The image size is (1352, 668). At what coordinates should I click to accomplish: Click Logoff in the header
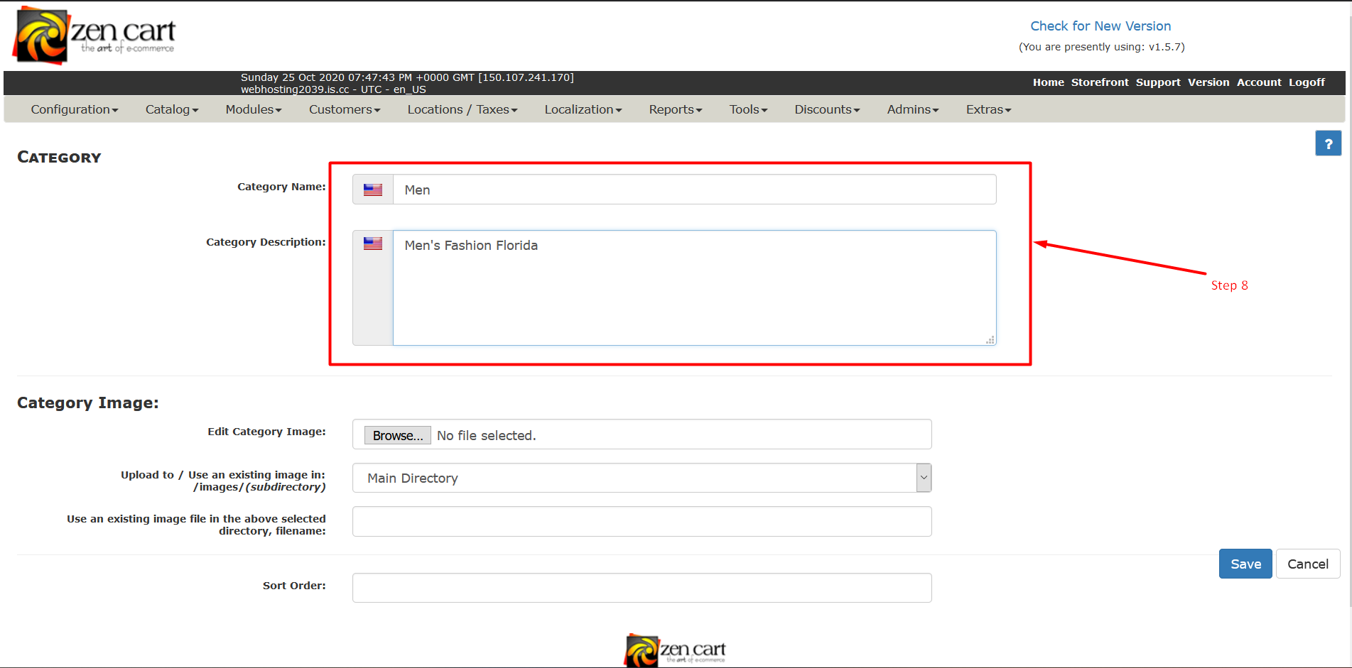(x=1307, y=82)
